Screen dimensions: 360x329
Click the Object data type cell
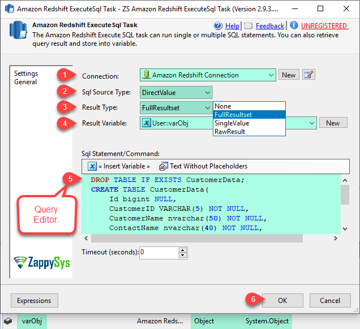point(204,321)
